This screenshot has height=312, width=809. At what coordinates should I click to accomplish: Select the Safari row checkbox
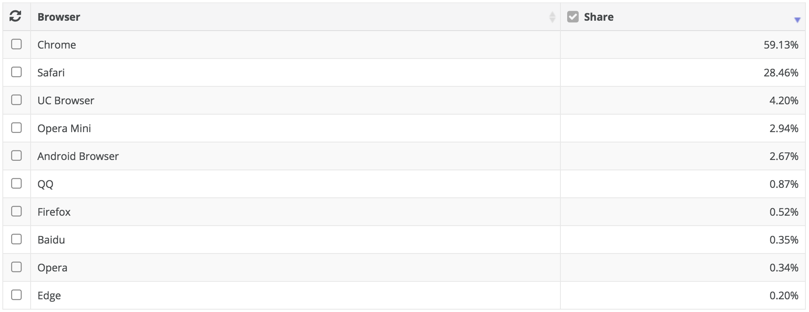16,72
